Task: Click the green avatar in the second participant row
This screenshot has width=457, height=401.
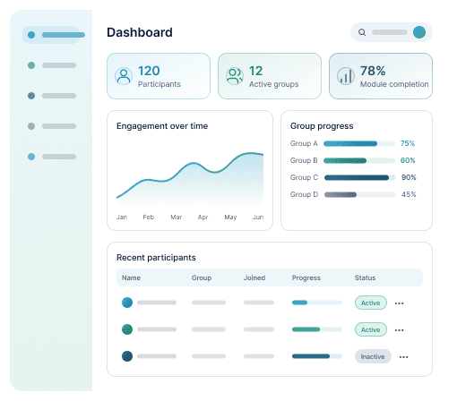Action: (127, 329)
